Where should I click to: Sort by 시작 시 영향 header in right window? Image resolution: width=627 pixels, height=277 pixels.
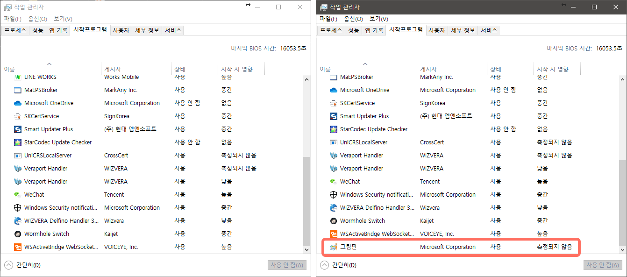[x=557, y=69]
